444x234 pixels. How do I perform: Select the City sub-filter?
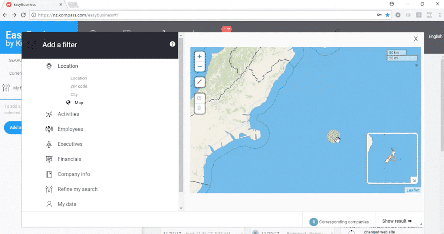74,94
